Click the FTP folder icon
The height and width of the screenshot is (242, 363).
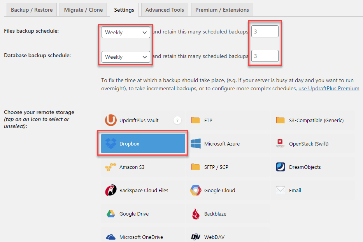[196, 120]
